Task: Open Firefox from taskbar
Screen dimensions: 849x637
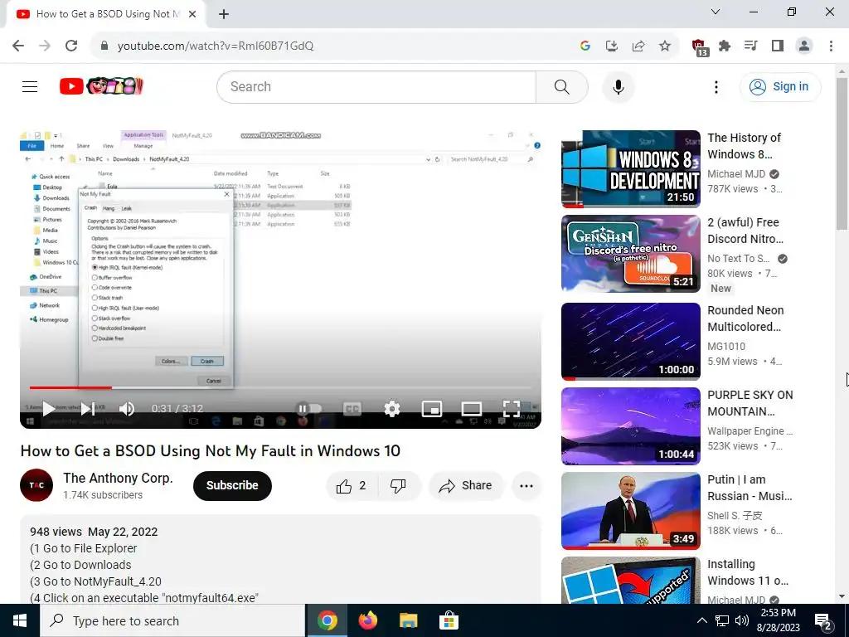Action: [x=367, y=620]
